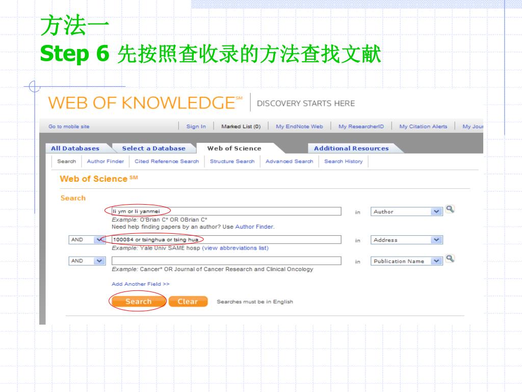Click the orange Search button
522x392 pixels.
click(x=138, y=301)
